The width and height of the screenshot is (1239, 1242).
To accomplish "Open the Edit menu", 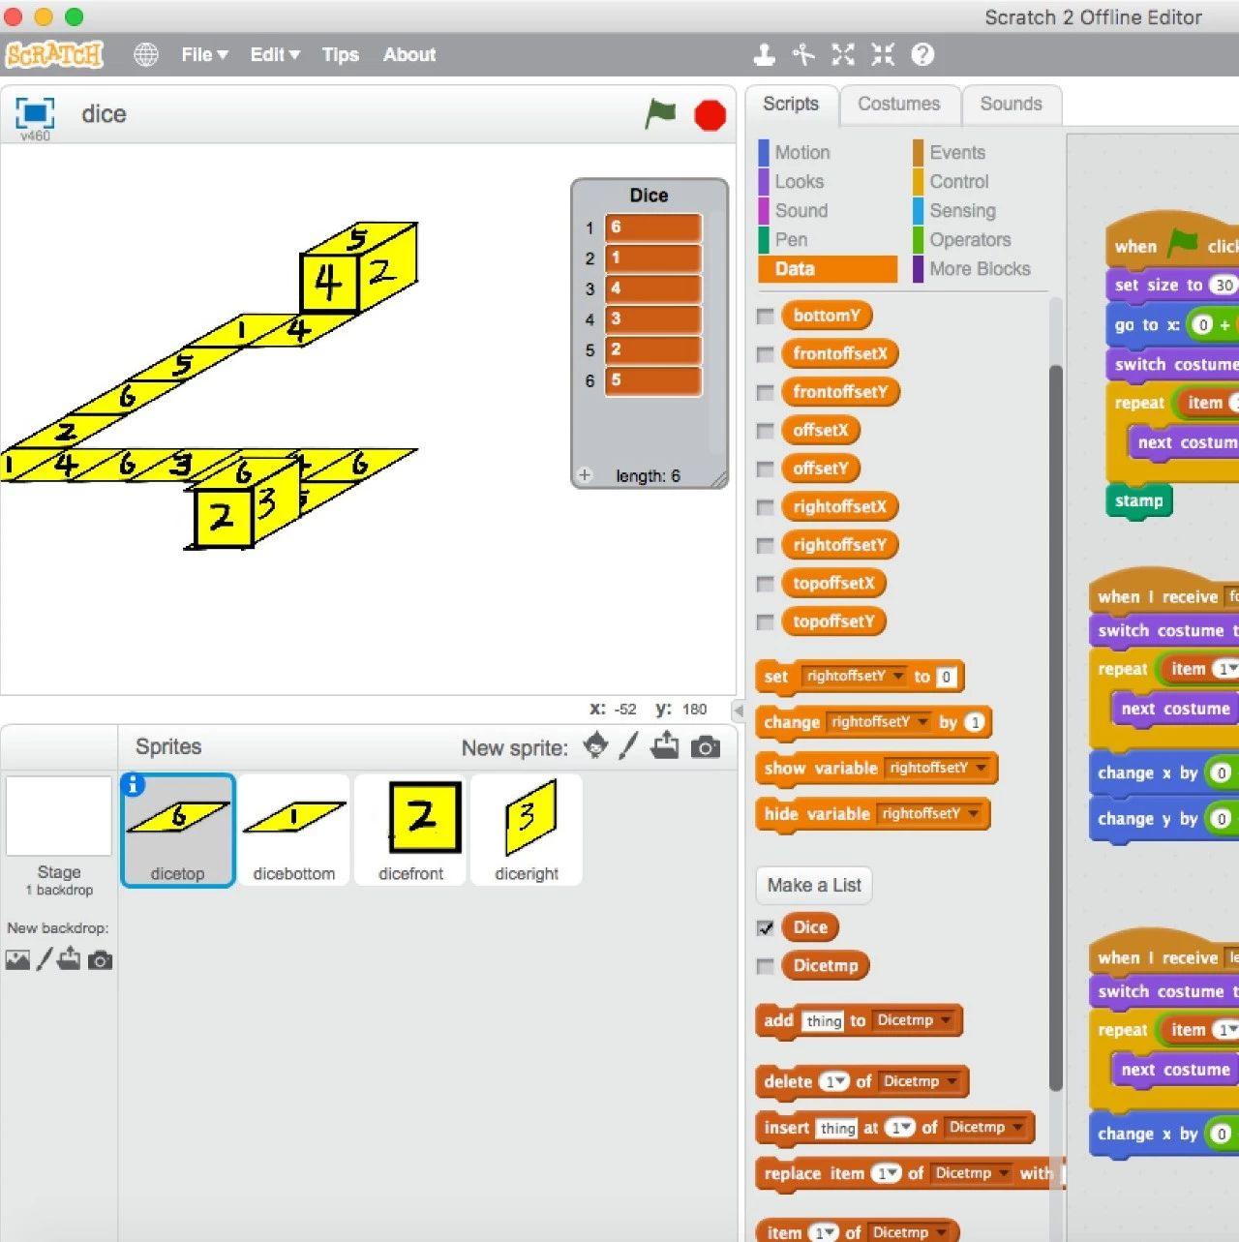I will point(275,55).
